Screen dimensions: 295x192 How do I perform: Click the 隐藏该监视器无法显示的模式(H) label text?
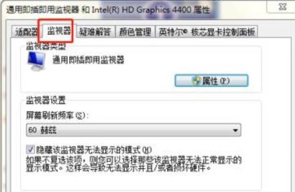coord(94,150)
